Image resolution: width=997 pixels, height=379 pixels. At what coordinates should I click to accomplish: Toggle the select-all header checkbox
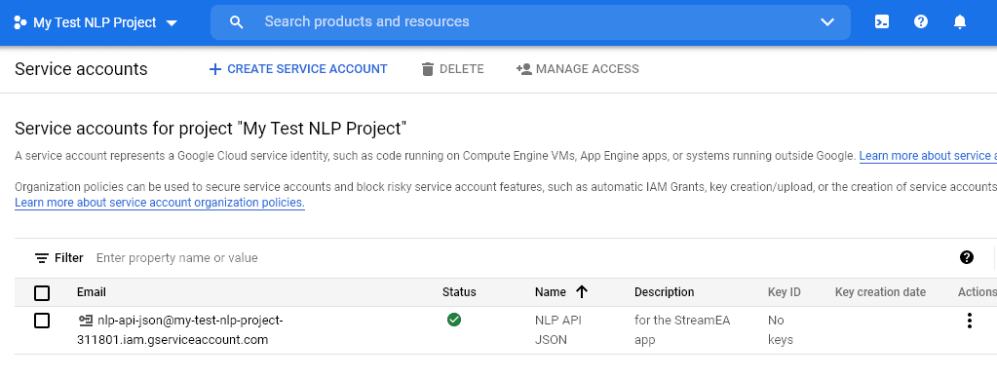42,293
